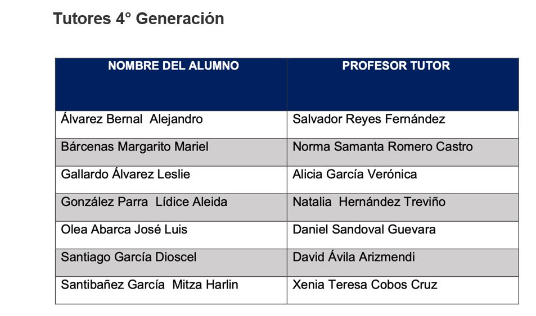The height and width of the screenshot is (316, 536).
Task: Click the 'Alicia García Verónica' cell
Action: click(354, 174)
